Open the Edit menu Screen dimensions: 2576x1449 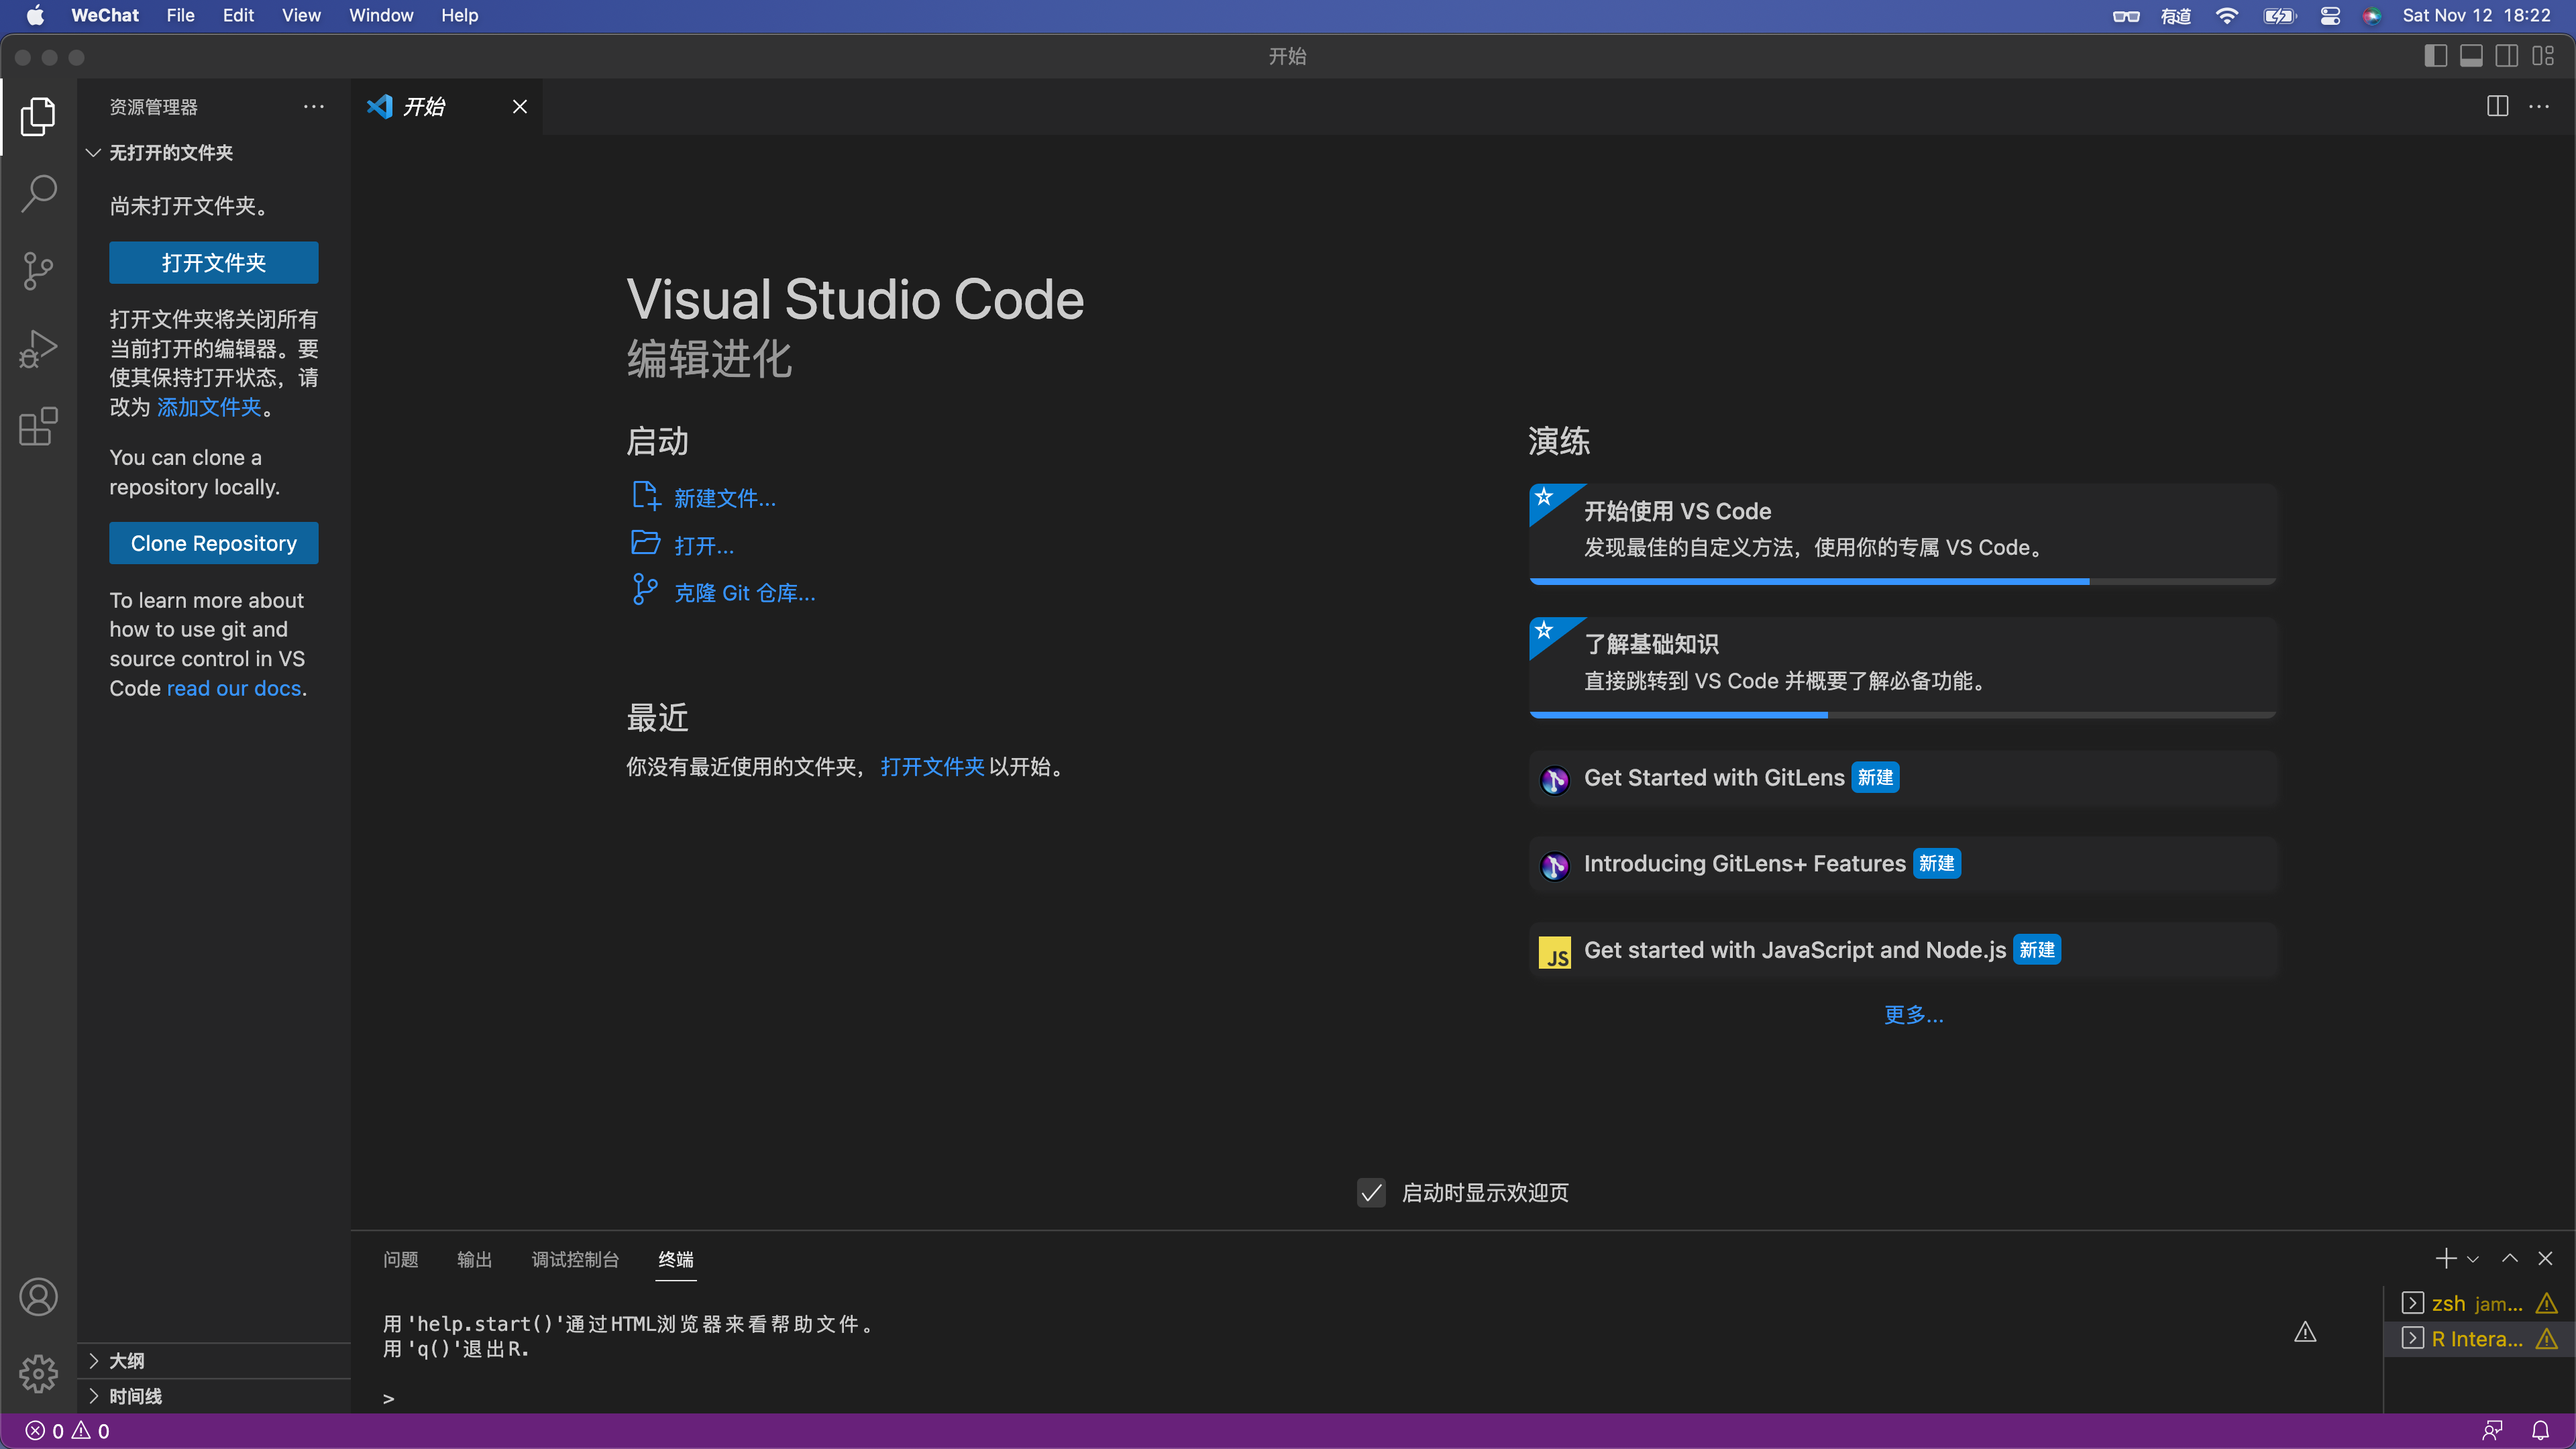(238, 15)
